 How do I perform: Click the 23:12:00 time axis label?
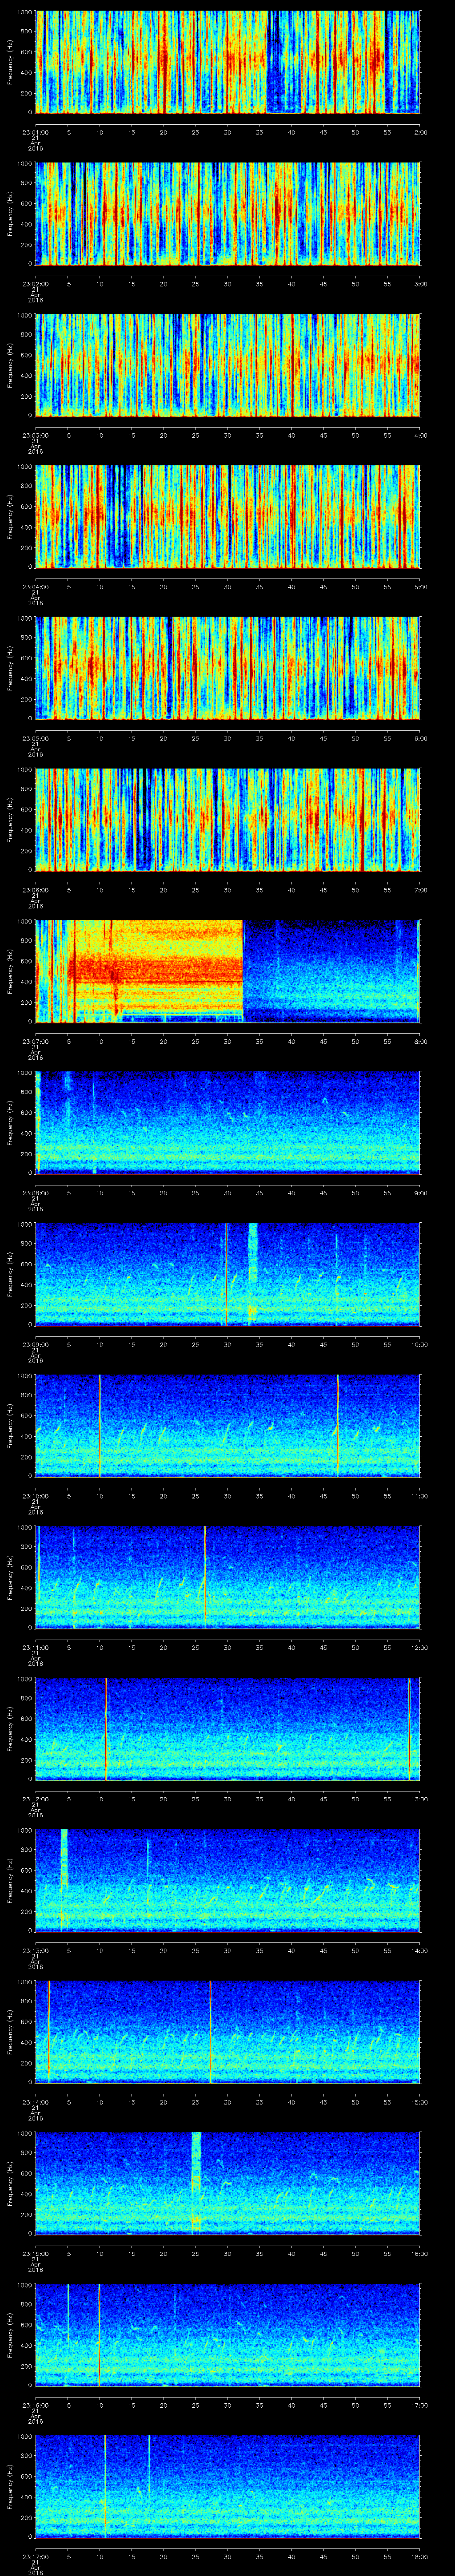click(x=36, y=1799)
